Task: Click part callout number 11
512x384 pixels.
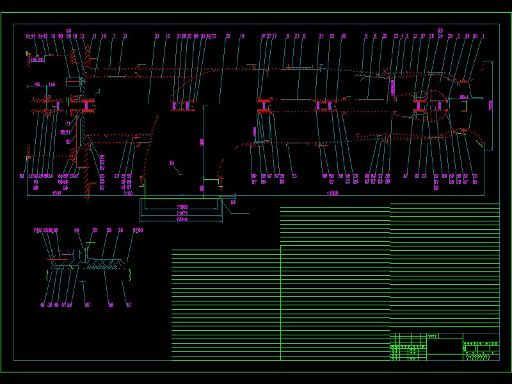Action: click(94, 36)
